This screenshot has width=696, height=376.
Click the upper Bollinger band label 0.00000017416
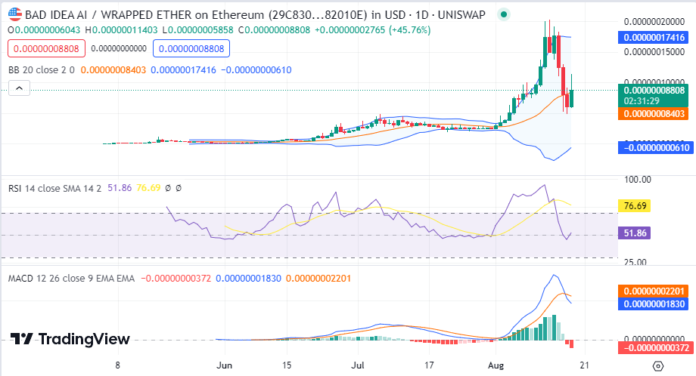click(x=654, y=37)
